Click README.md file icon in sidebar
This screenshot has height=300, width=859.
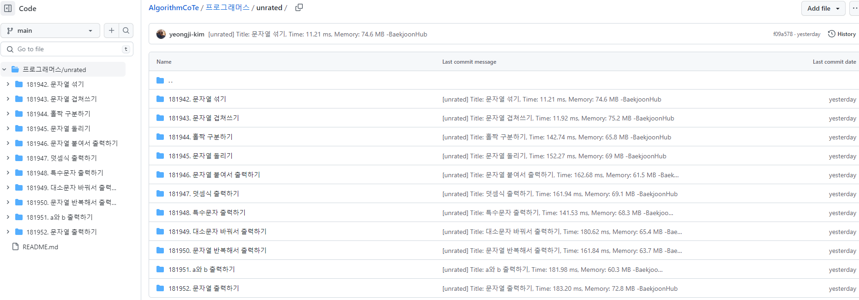pos(15,246)
